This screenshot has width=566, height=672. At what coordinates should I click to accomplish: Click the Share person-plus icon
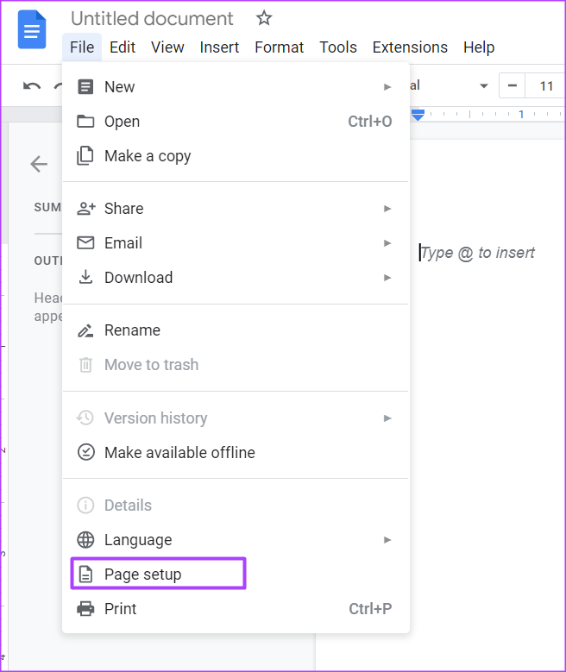pos(85,208)
